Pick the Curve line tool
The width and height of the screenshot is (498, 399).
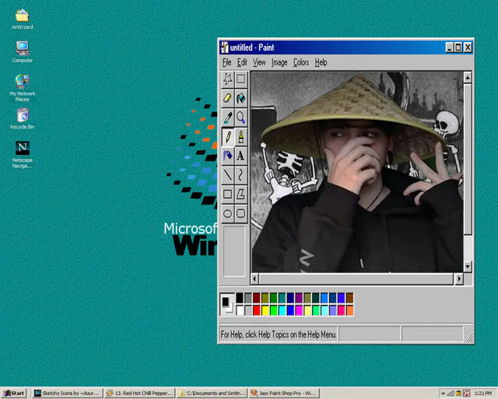point(241,175)
